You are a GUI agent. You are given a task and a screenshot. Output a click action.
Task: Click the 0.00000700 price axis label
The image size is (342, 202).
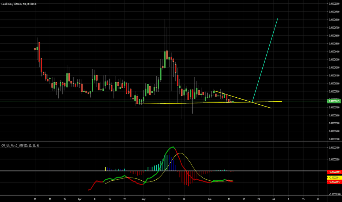pos(334,107)
